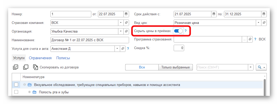Click the Скидка % input field
Screen dimensions: 278x104
point(179,48)
